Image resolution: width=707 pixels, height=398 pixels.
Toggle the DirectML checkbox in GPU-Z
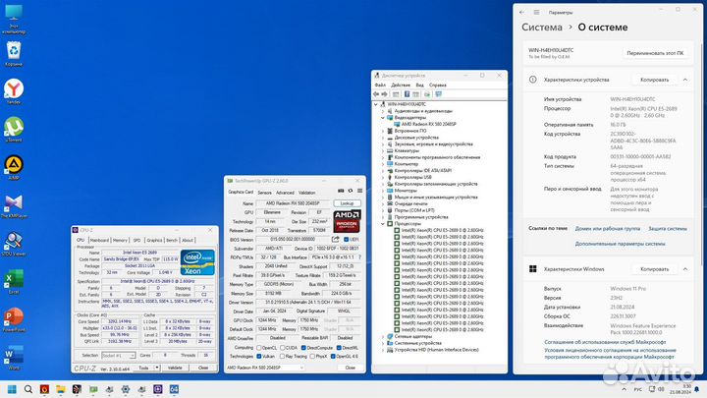click(x=339, y=348)
